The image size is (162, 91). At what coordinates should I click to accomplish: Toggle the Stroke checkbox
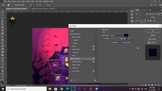[71, 46]
